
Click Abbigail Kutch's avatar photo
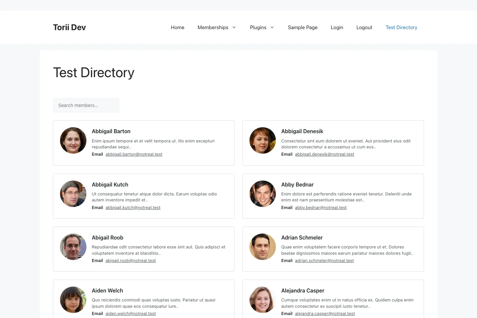pos(73,194)
